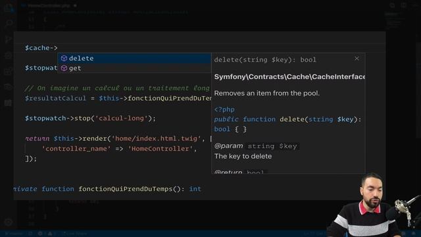Image resolution: width=421 pixels, height=237 pixels.
Task: Open the Explorer icon in activity bar
Action: pyautogui.click(x=9, y=8)
